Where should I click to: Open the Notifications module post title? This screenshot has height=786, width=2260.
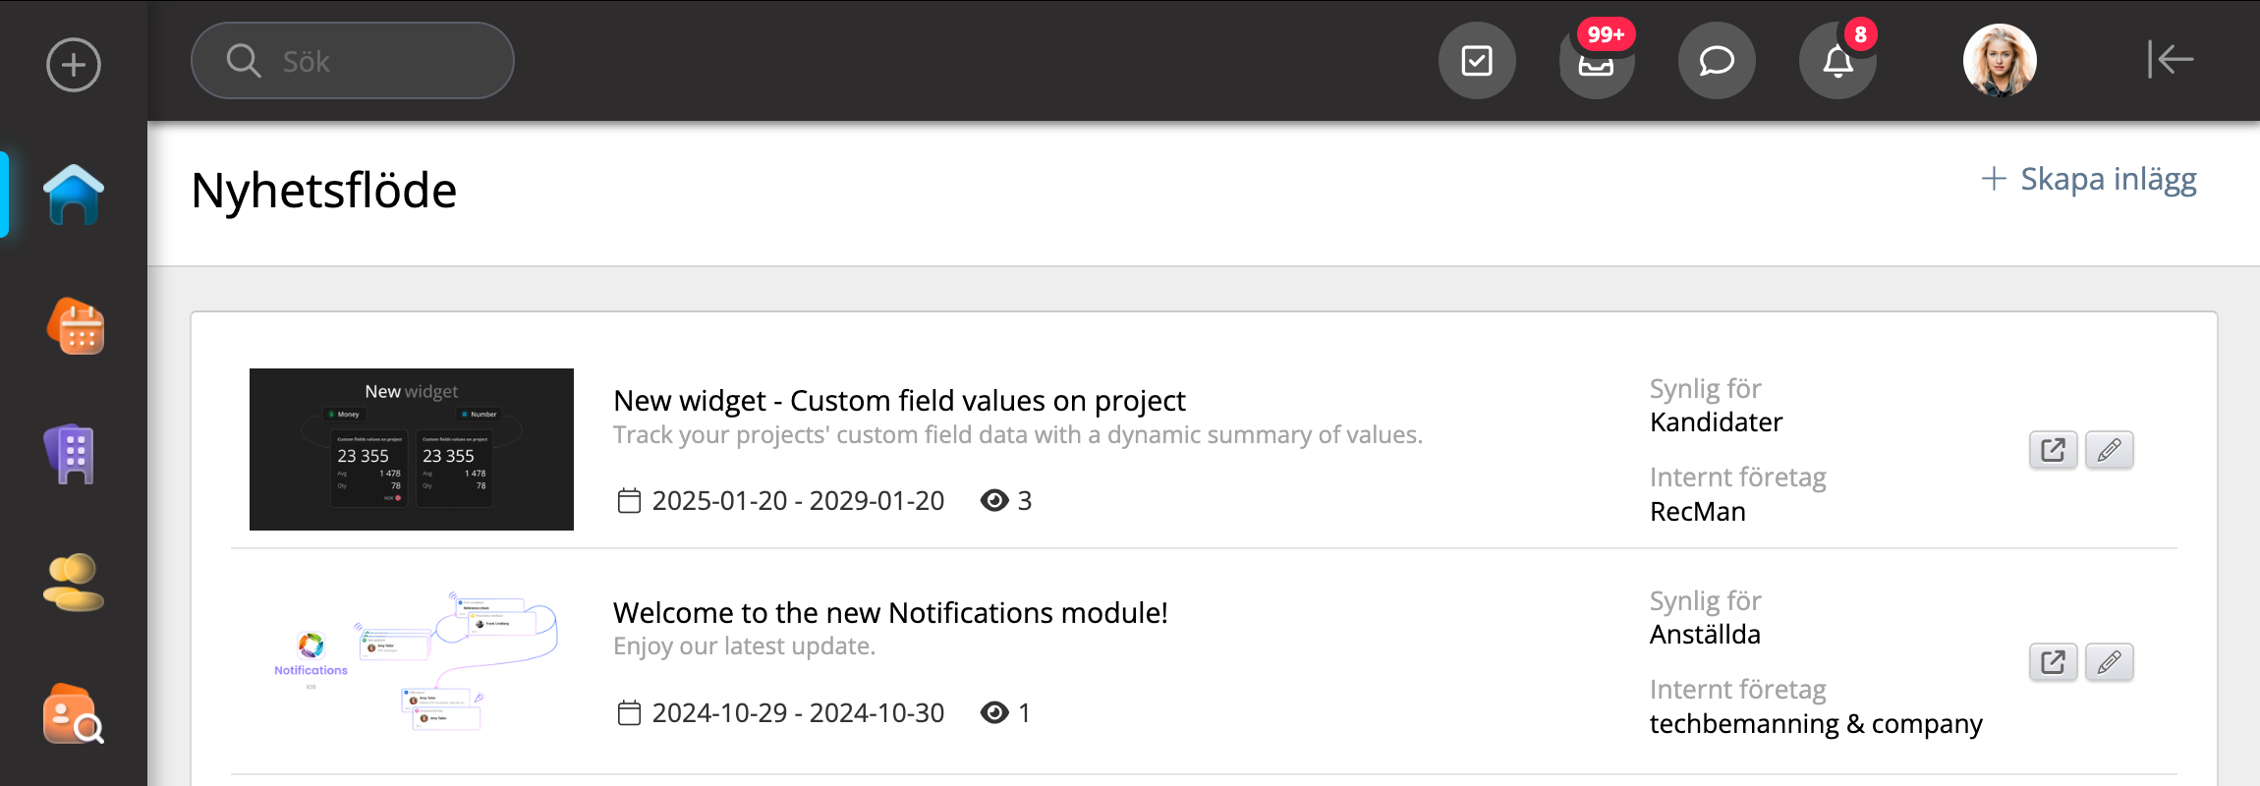point(890,613)
